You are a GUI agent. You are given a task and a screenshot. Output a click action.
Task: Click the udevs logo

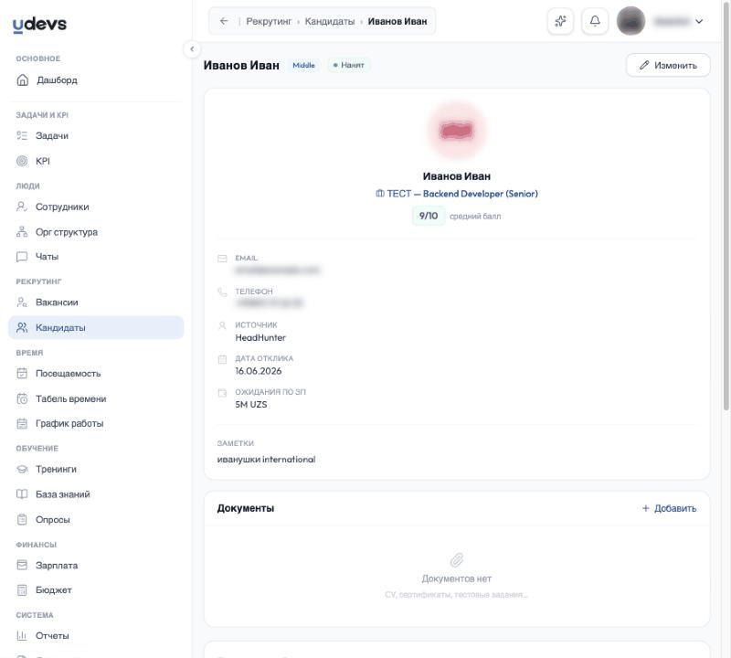(39, 25)
